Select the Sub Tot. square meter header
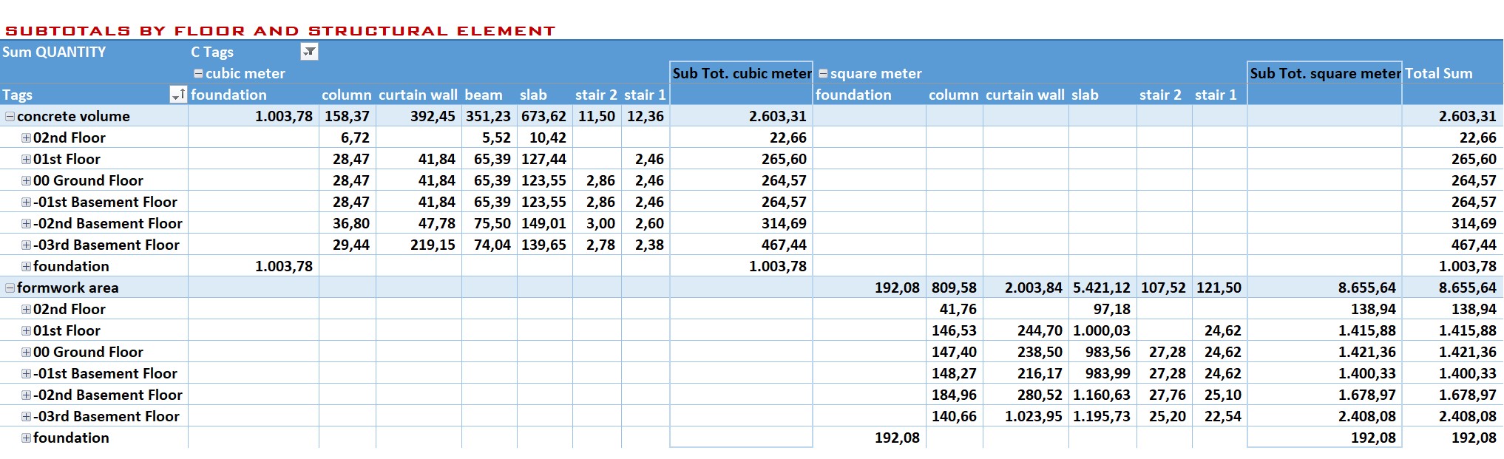 [1324, 73]
